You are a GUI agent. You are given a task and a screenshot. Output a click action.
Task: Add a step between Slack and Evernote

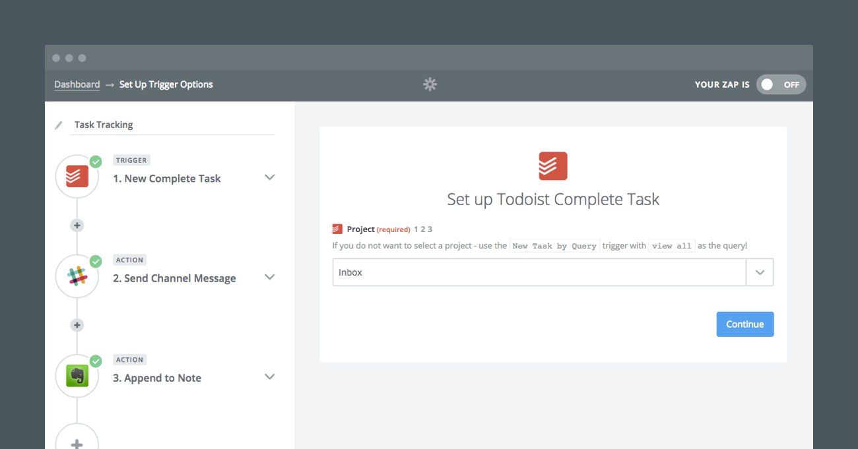[x=77, y=325]
